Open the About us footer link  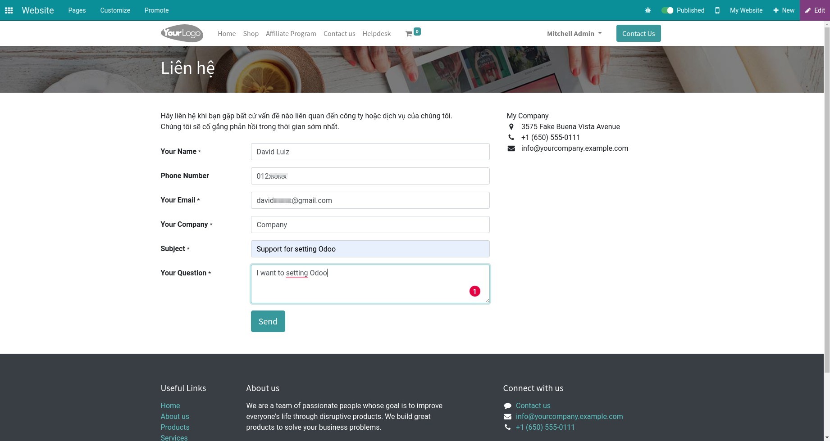pyautogui.click(x=175, y=416)
